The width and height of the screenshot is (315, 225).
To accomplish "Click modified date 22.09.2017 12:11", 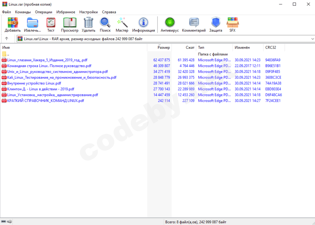I will click(x=247, y=66).
